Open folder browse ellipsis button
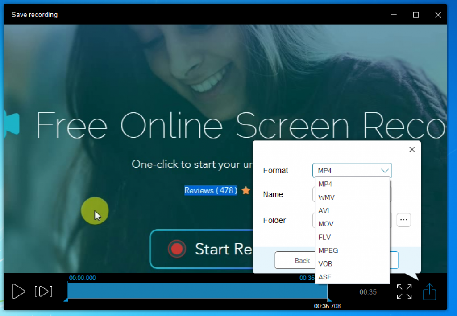 coord(403,220)
